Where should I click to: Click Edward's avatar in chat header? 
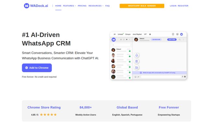(x=136, y=39)
